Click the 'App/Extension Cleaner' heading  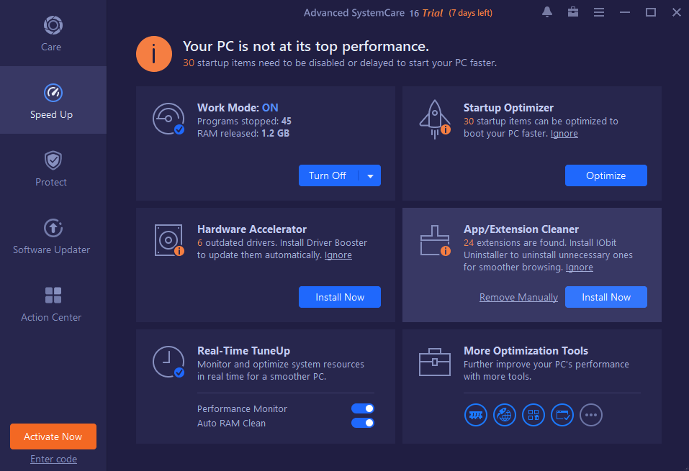[521, 229]
